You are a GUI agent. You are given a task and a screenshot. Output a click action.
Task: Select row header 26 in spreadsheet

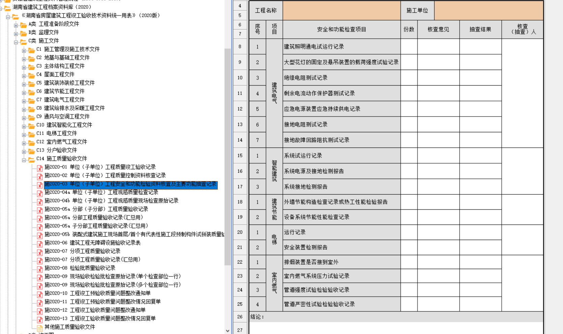tap(240, 317)
